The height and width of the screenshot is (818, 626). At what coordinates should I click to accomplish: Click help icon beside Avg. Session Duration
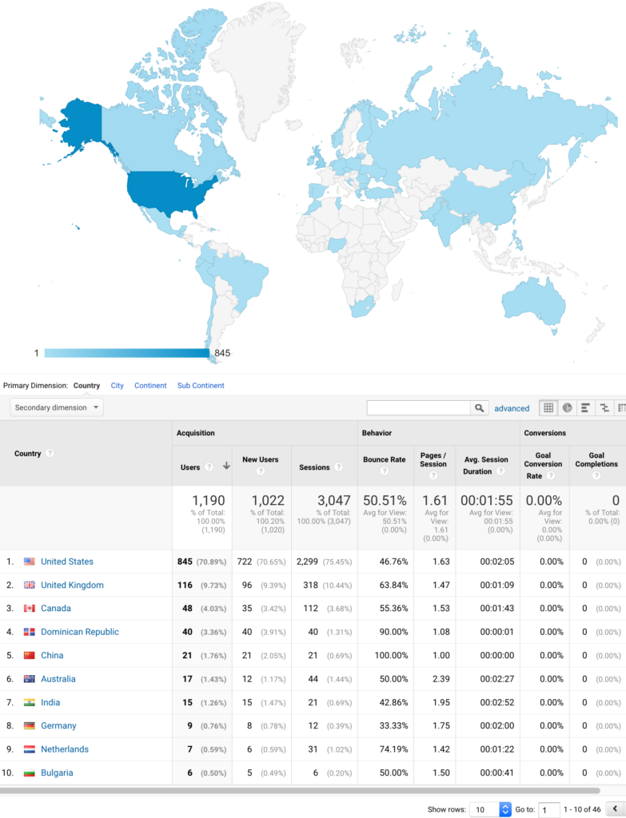click(x=500, y=471)
